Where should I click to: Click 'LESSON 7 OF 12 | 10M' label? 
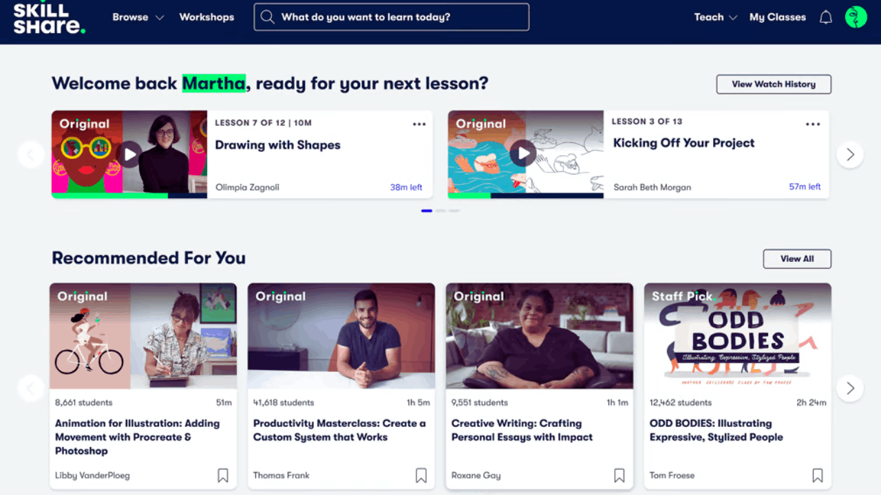[x=263, y=123]
